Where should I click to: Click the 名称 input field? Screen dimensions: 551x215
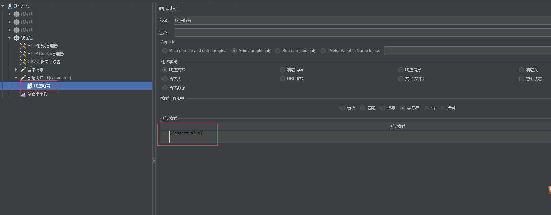point(362,20)
